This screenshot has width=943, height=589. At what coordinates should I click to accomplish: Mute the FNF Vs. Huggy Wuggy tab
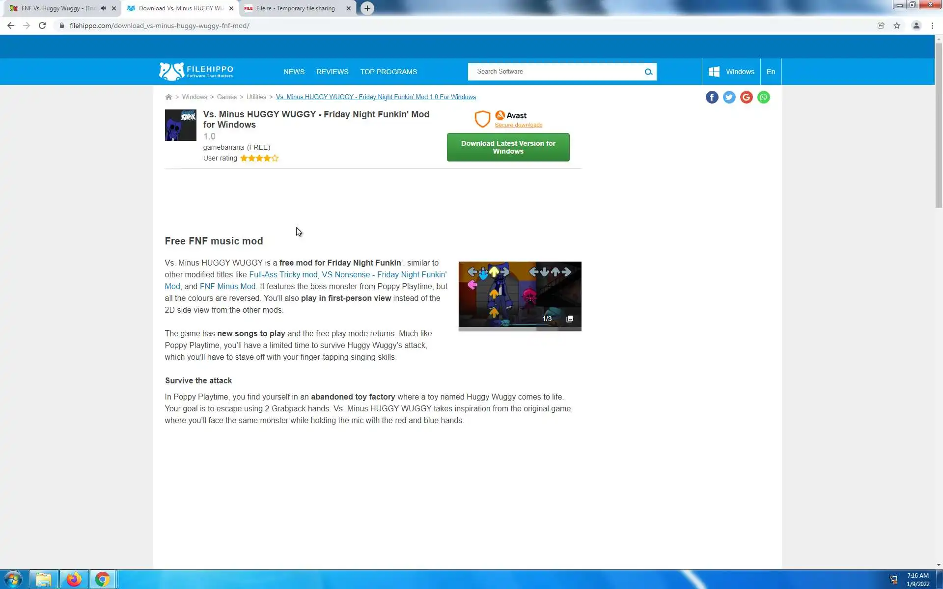coord(103,8)
